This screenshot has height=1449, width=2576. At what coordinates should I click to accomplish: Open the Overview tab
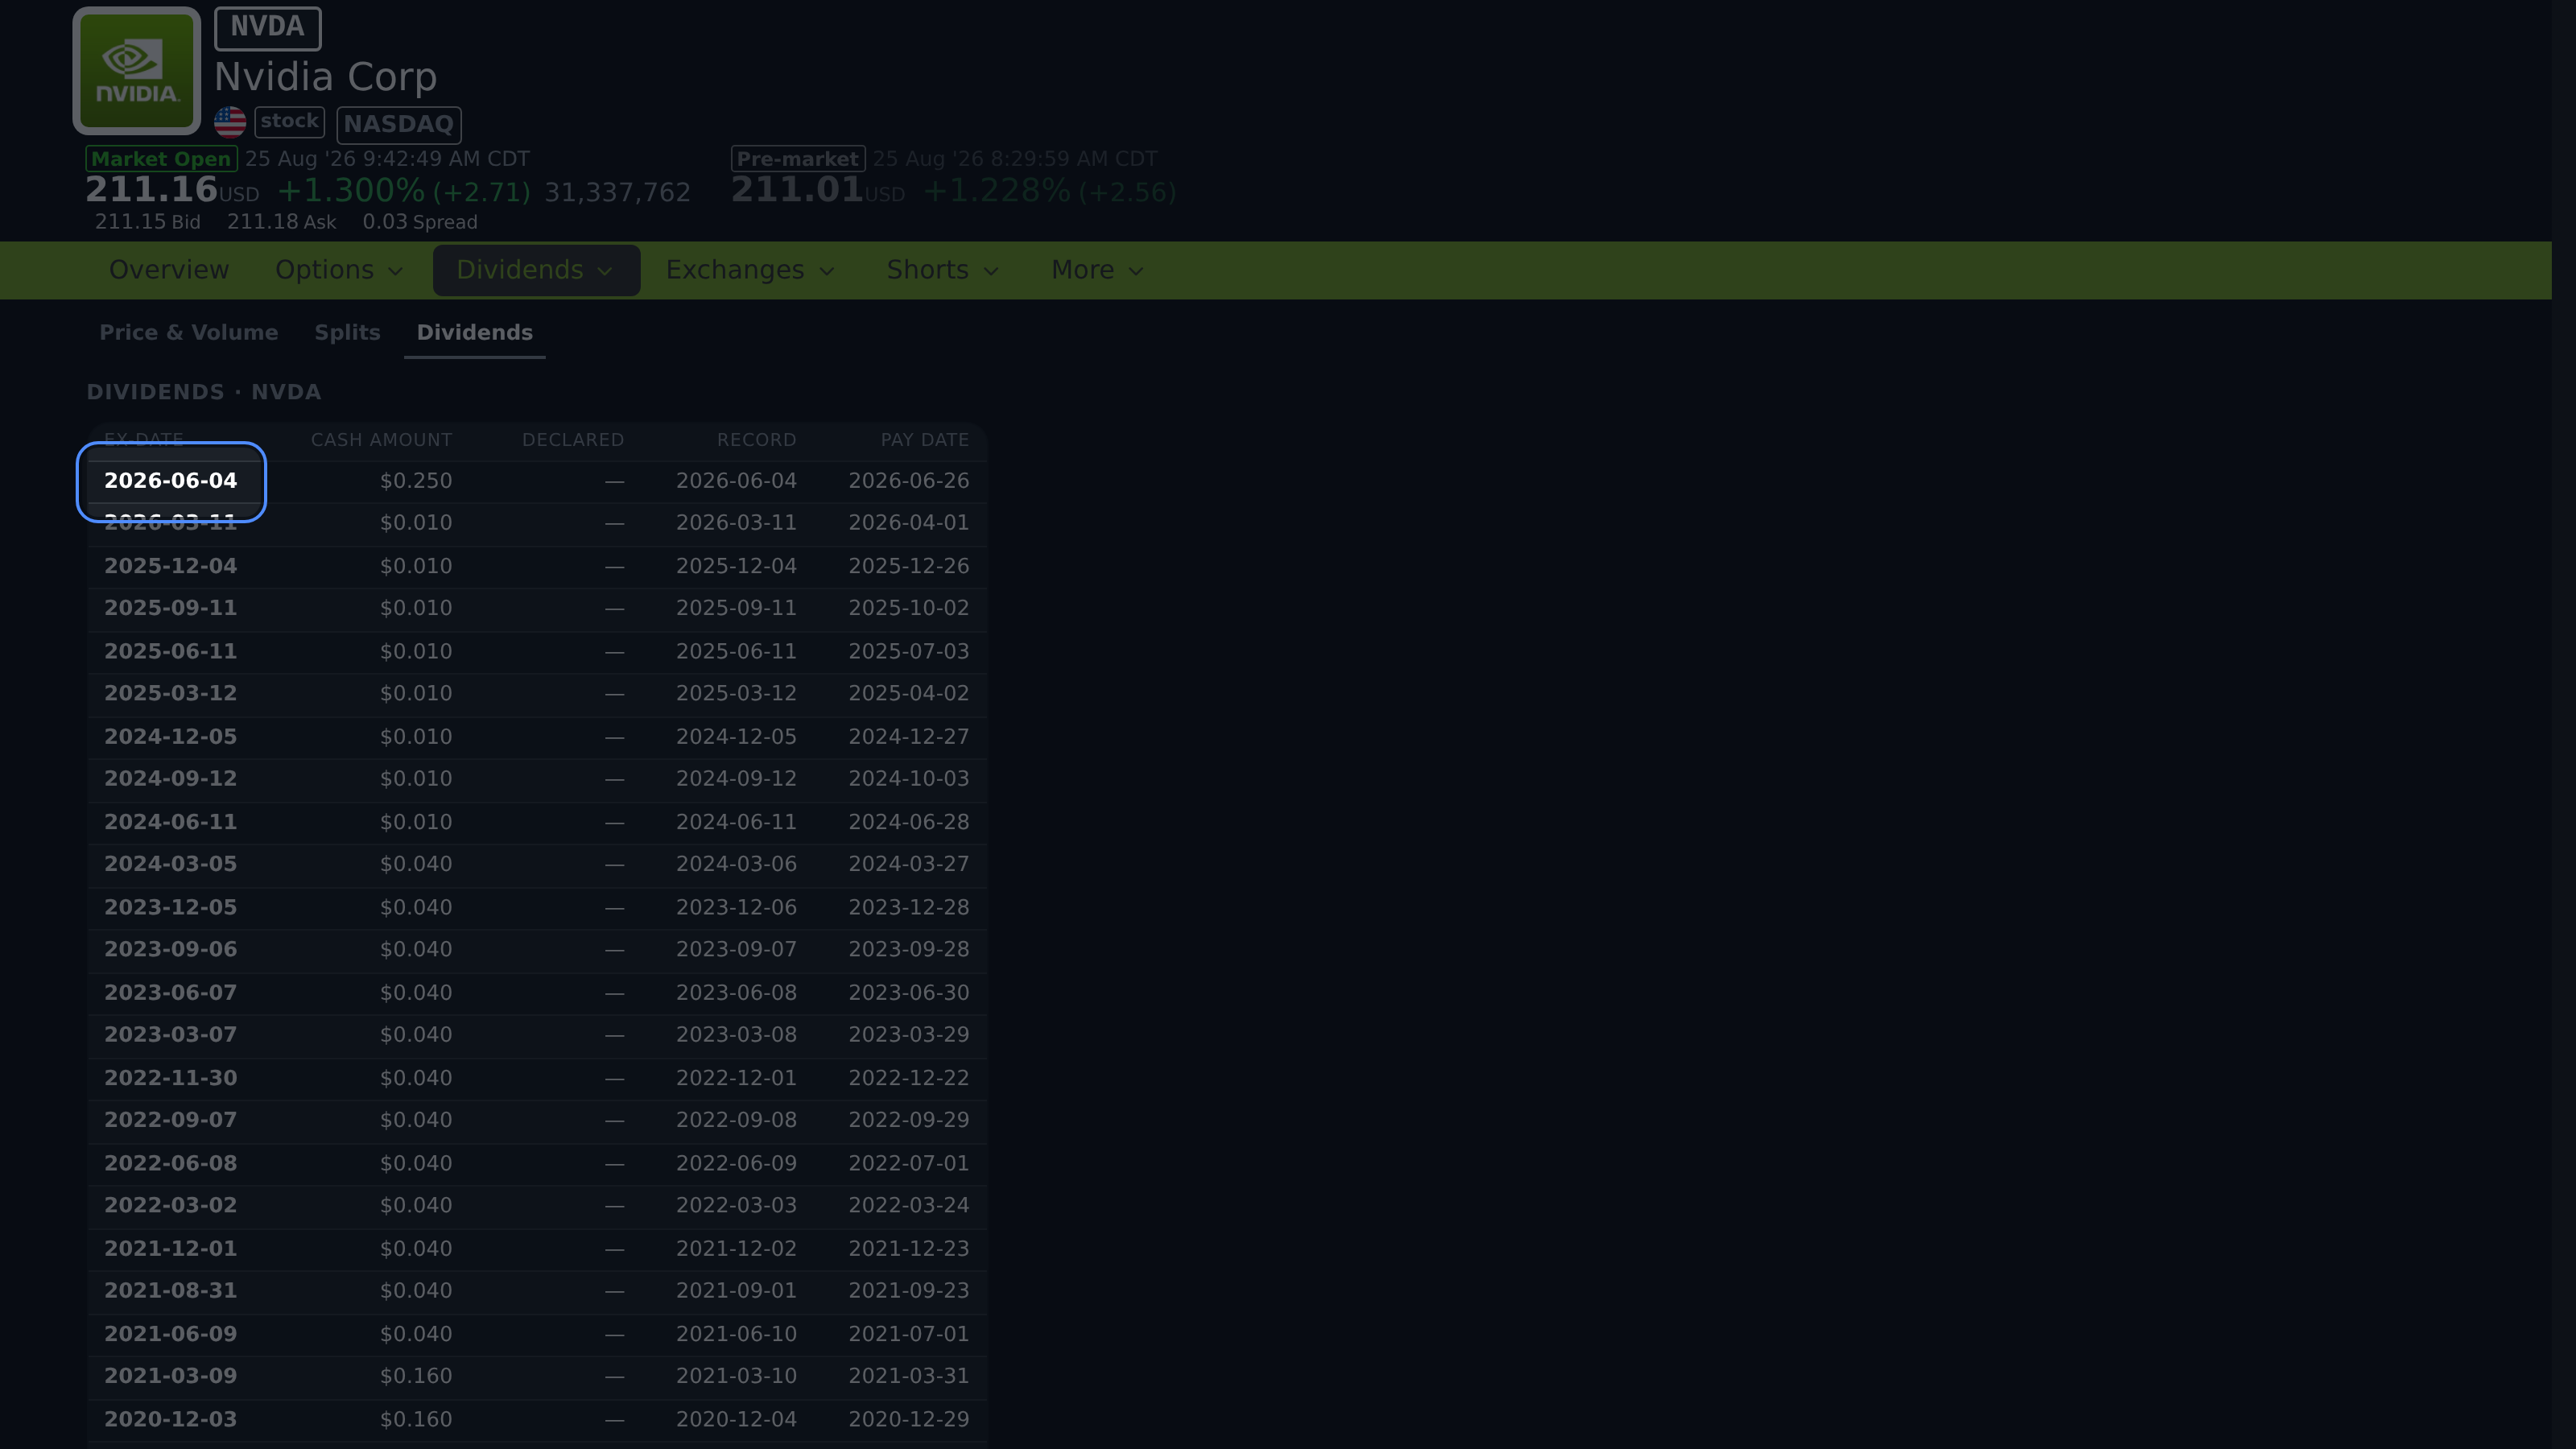coord(169,270)
